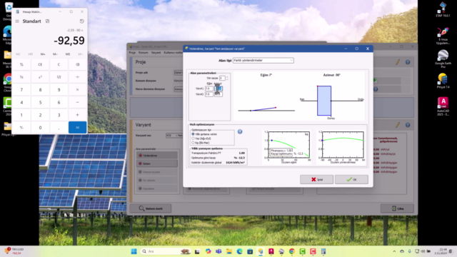
Task: Click the calculator CE key
Action: [40, 64]
